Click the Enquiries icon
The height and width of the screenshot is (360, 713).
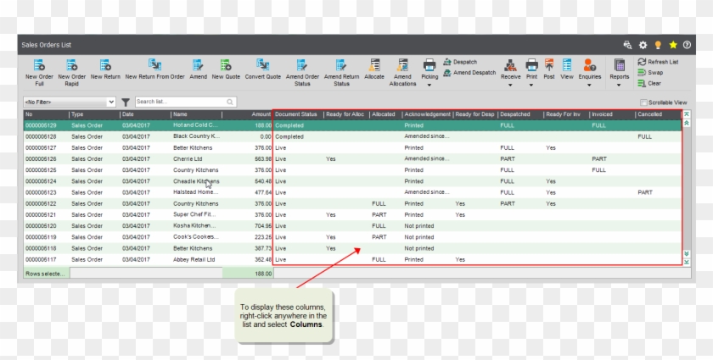coord(590,65)
